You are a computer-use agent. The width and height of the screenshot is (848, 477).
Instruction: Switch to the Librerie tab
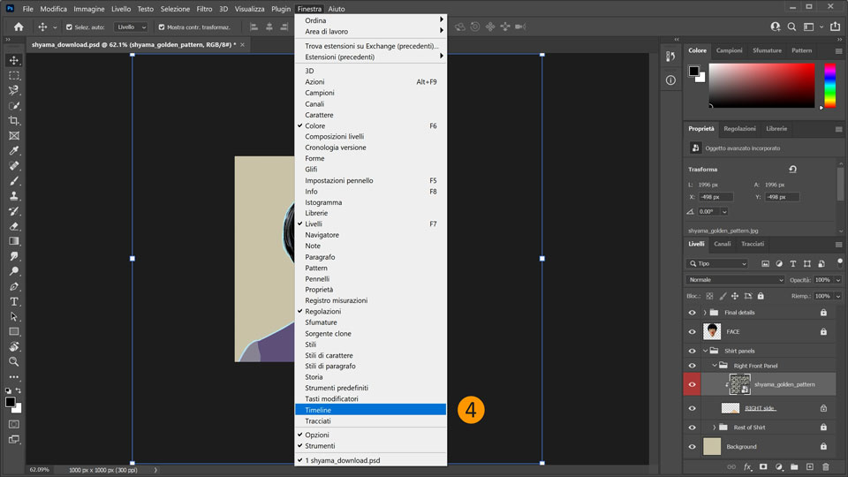click(x=776, y=129)
